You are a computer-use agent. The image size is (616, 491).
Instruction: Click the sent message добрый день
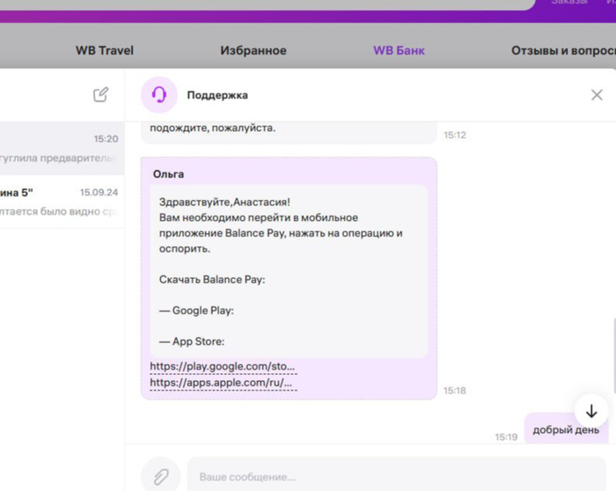point(566,429)
